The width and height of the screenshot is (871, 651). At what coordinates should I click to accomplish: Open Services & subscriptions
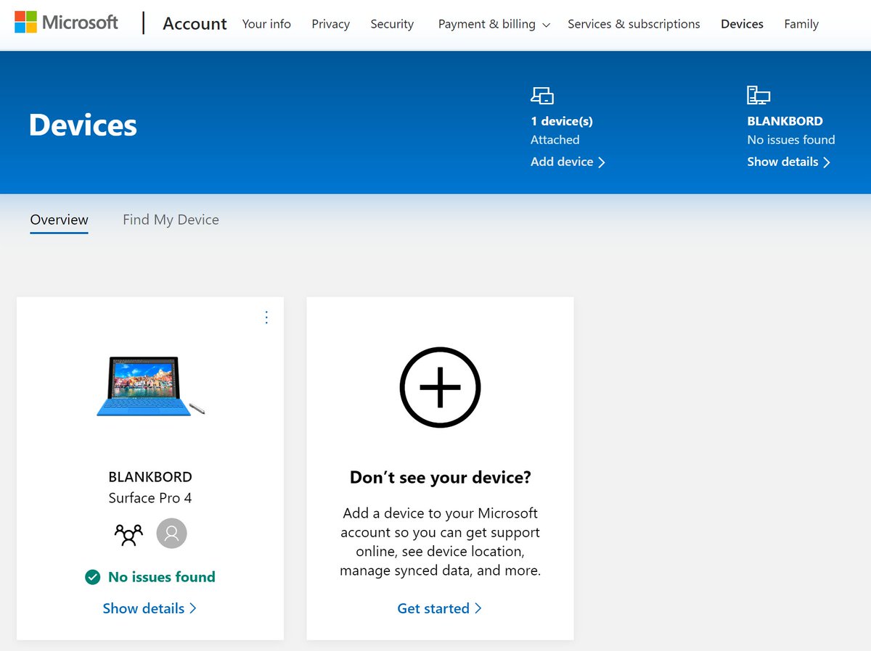pyautogui.click(x=634, y=24)
